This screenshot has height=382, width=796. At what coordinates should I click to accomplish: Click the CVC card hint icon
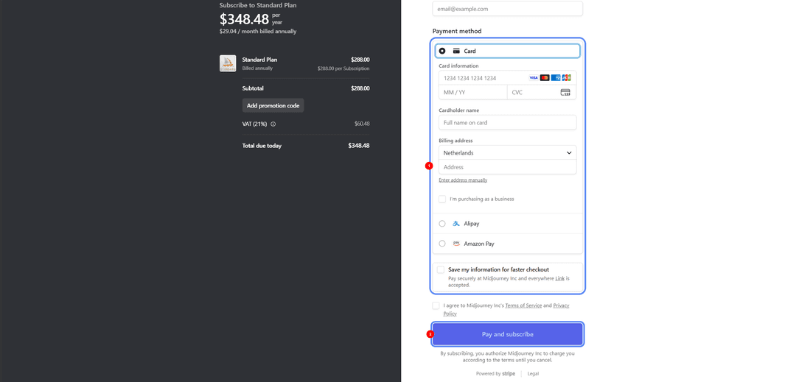pos(565,92)
